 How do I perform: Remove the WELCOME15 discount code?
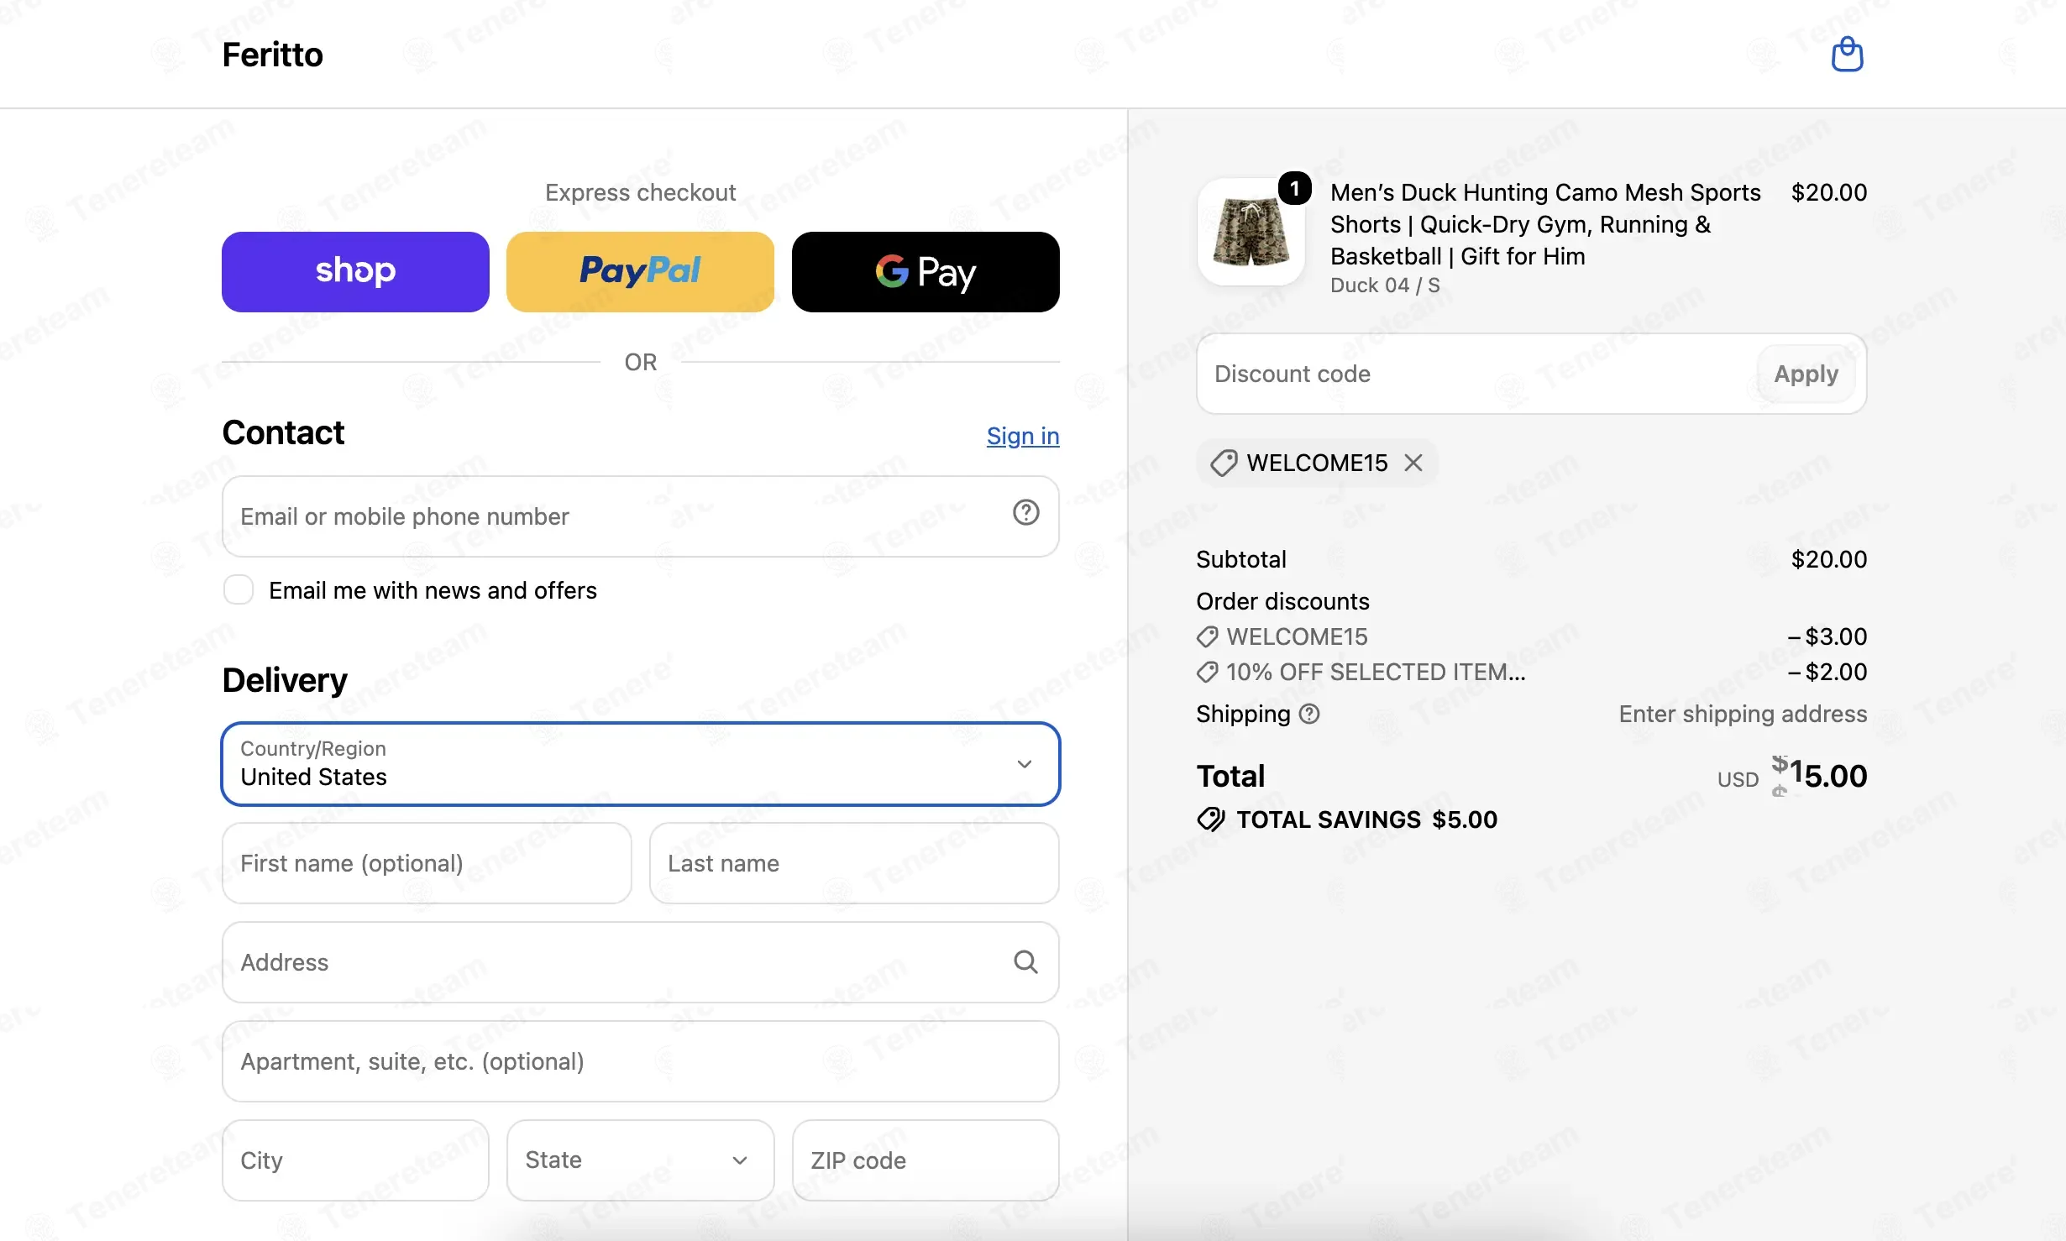tap(1413, 463)
